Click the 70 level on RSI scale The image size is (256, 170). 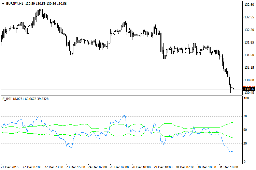[x=246, y=116]
